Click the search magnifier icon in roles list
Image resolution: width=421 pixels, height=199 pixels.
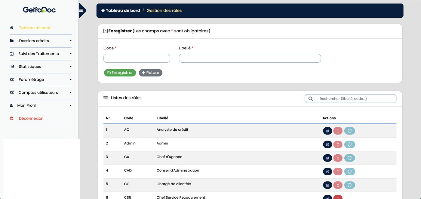click(x=311, y=99)
